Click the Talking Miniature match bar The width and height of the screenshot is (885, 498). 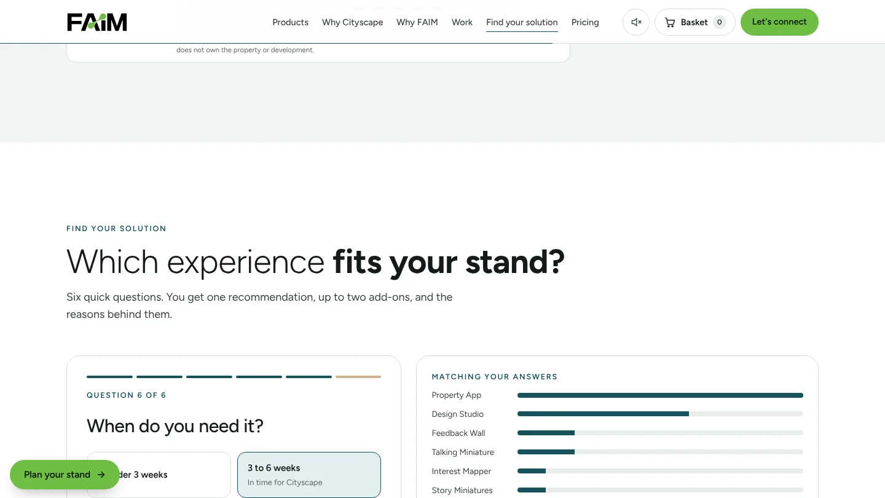tap(660, 453)
